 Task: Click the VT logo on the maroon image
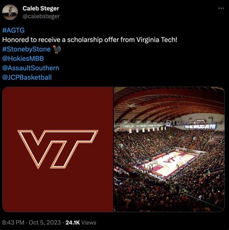57,149
